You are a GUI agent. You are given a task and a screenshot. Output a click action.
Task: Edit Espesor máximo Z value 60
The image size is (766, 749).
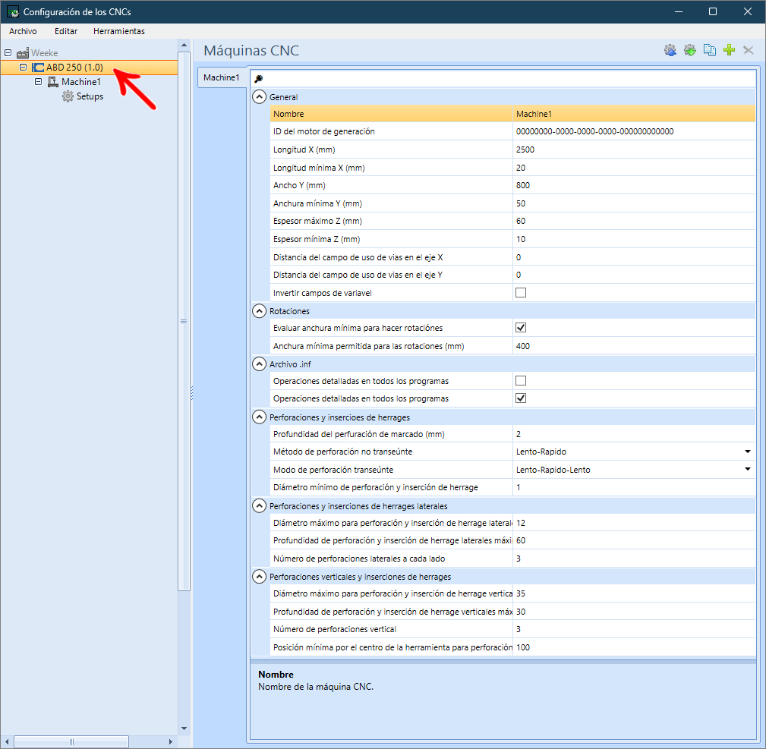(634, 221)
